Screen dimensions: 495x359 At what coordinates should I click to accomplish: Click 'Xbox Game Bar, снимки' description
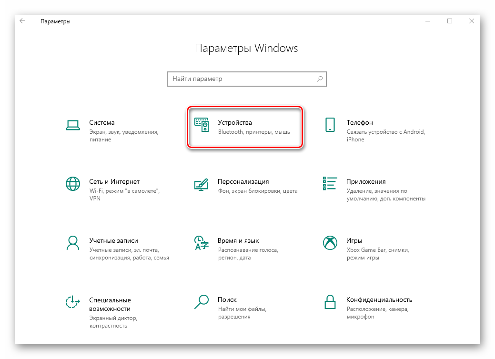378,254
